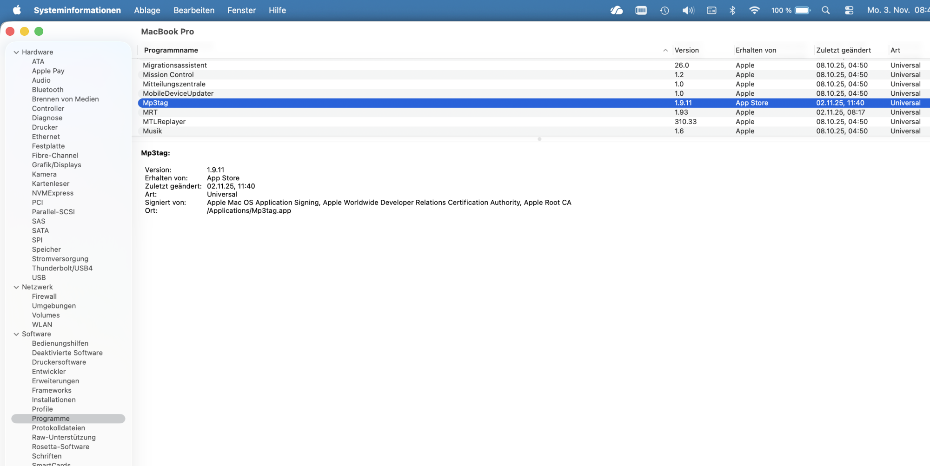This screenshot has height=466, width=930.
Task: Sort by the Art column header
Action: [909, 50]
